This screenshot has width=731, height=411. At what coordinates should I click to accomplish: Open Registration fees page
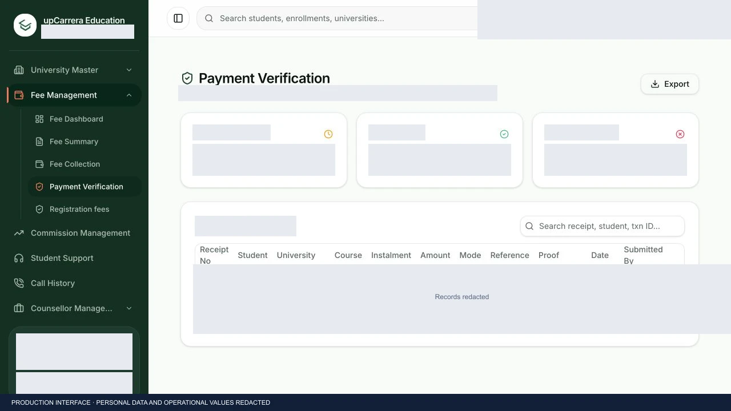tap(85, 209)
